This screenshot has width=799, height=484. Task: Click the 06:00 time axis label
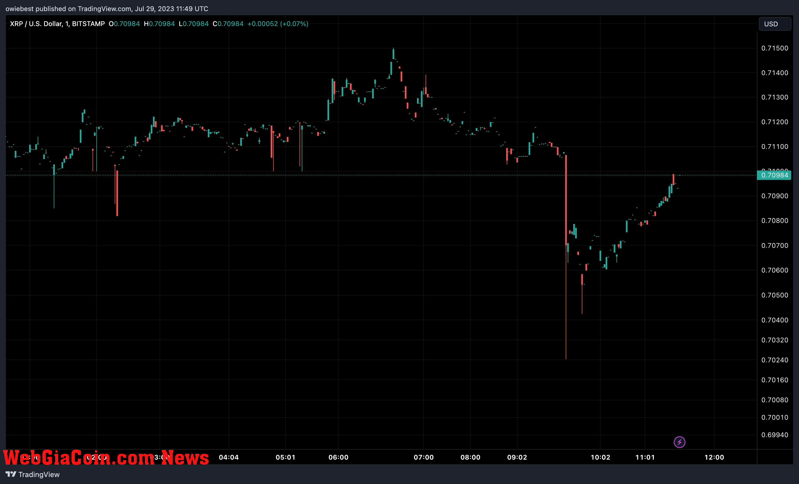point(338,457)
